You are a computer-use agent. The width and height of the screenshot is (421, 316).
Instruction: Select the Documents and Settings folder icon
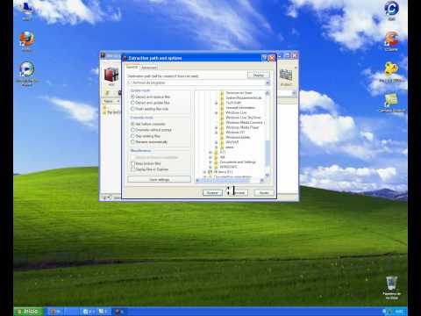216,162
